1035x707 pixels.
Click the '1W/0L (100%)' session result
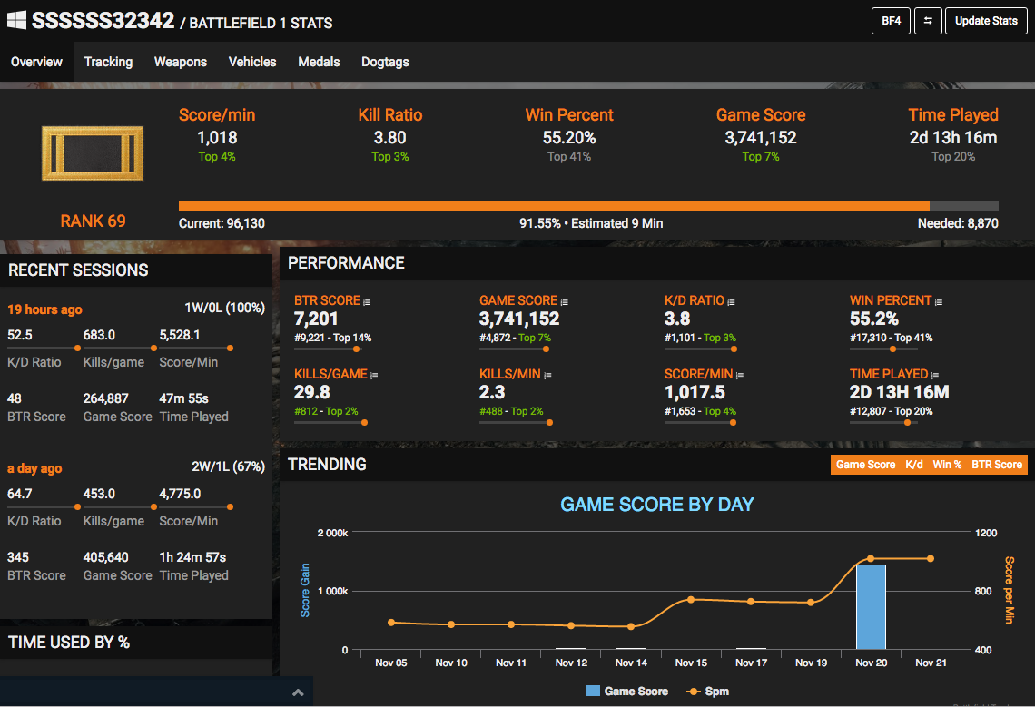(x=224, y=309)
